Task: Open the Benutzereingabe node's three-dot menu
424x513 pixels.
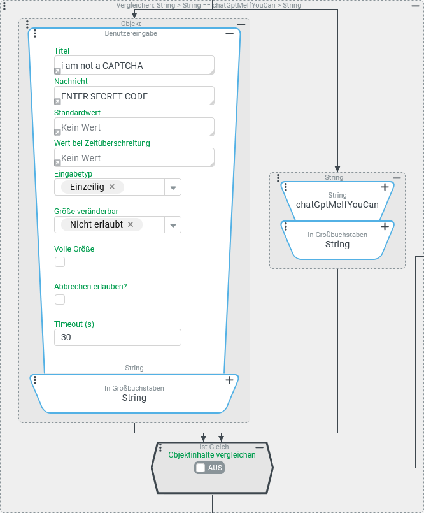Action: (35, 34)
